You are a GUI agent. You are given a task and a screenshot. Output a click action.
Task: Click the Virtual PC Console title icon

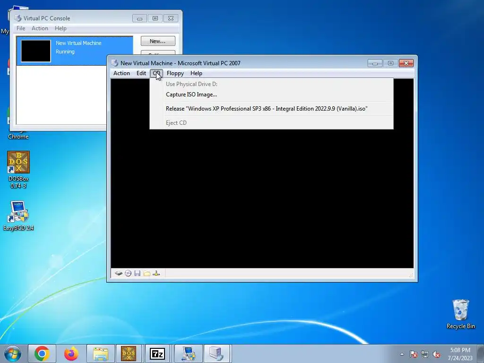click(18, 18)
